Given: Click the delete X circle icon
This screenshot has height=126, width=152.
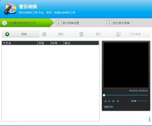Looking at the screenshot, I should tap(44, 34).
